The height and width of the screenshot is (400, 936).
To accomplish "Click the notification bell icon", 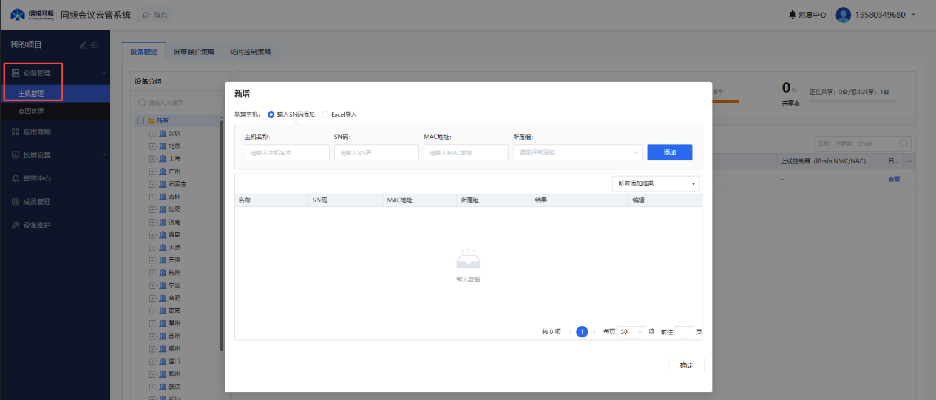I will click(x=792, y=15).
